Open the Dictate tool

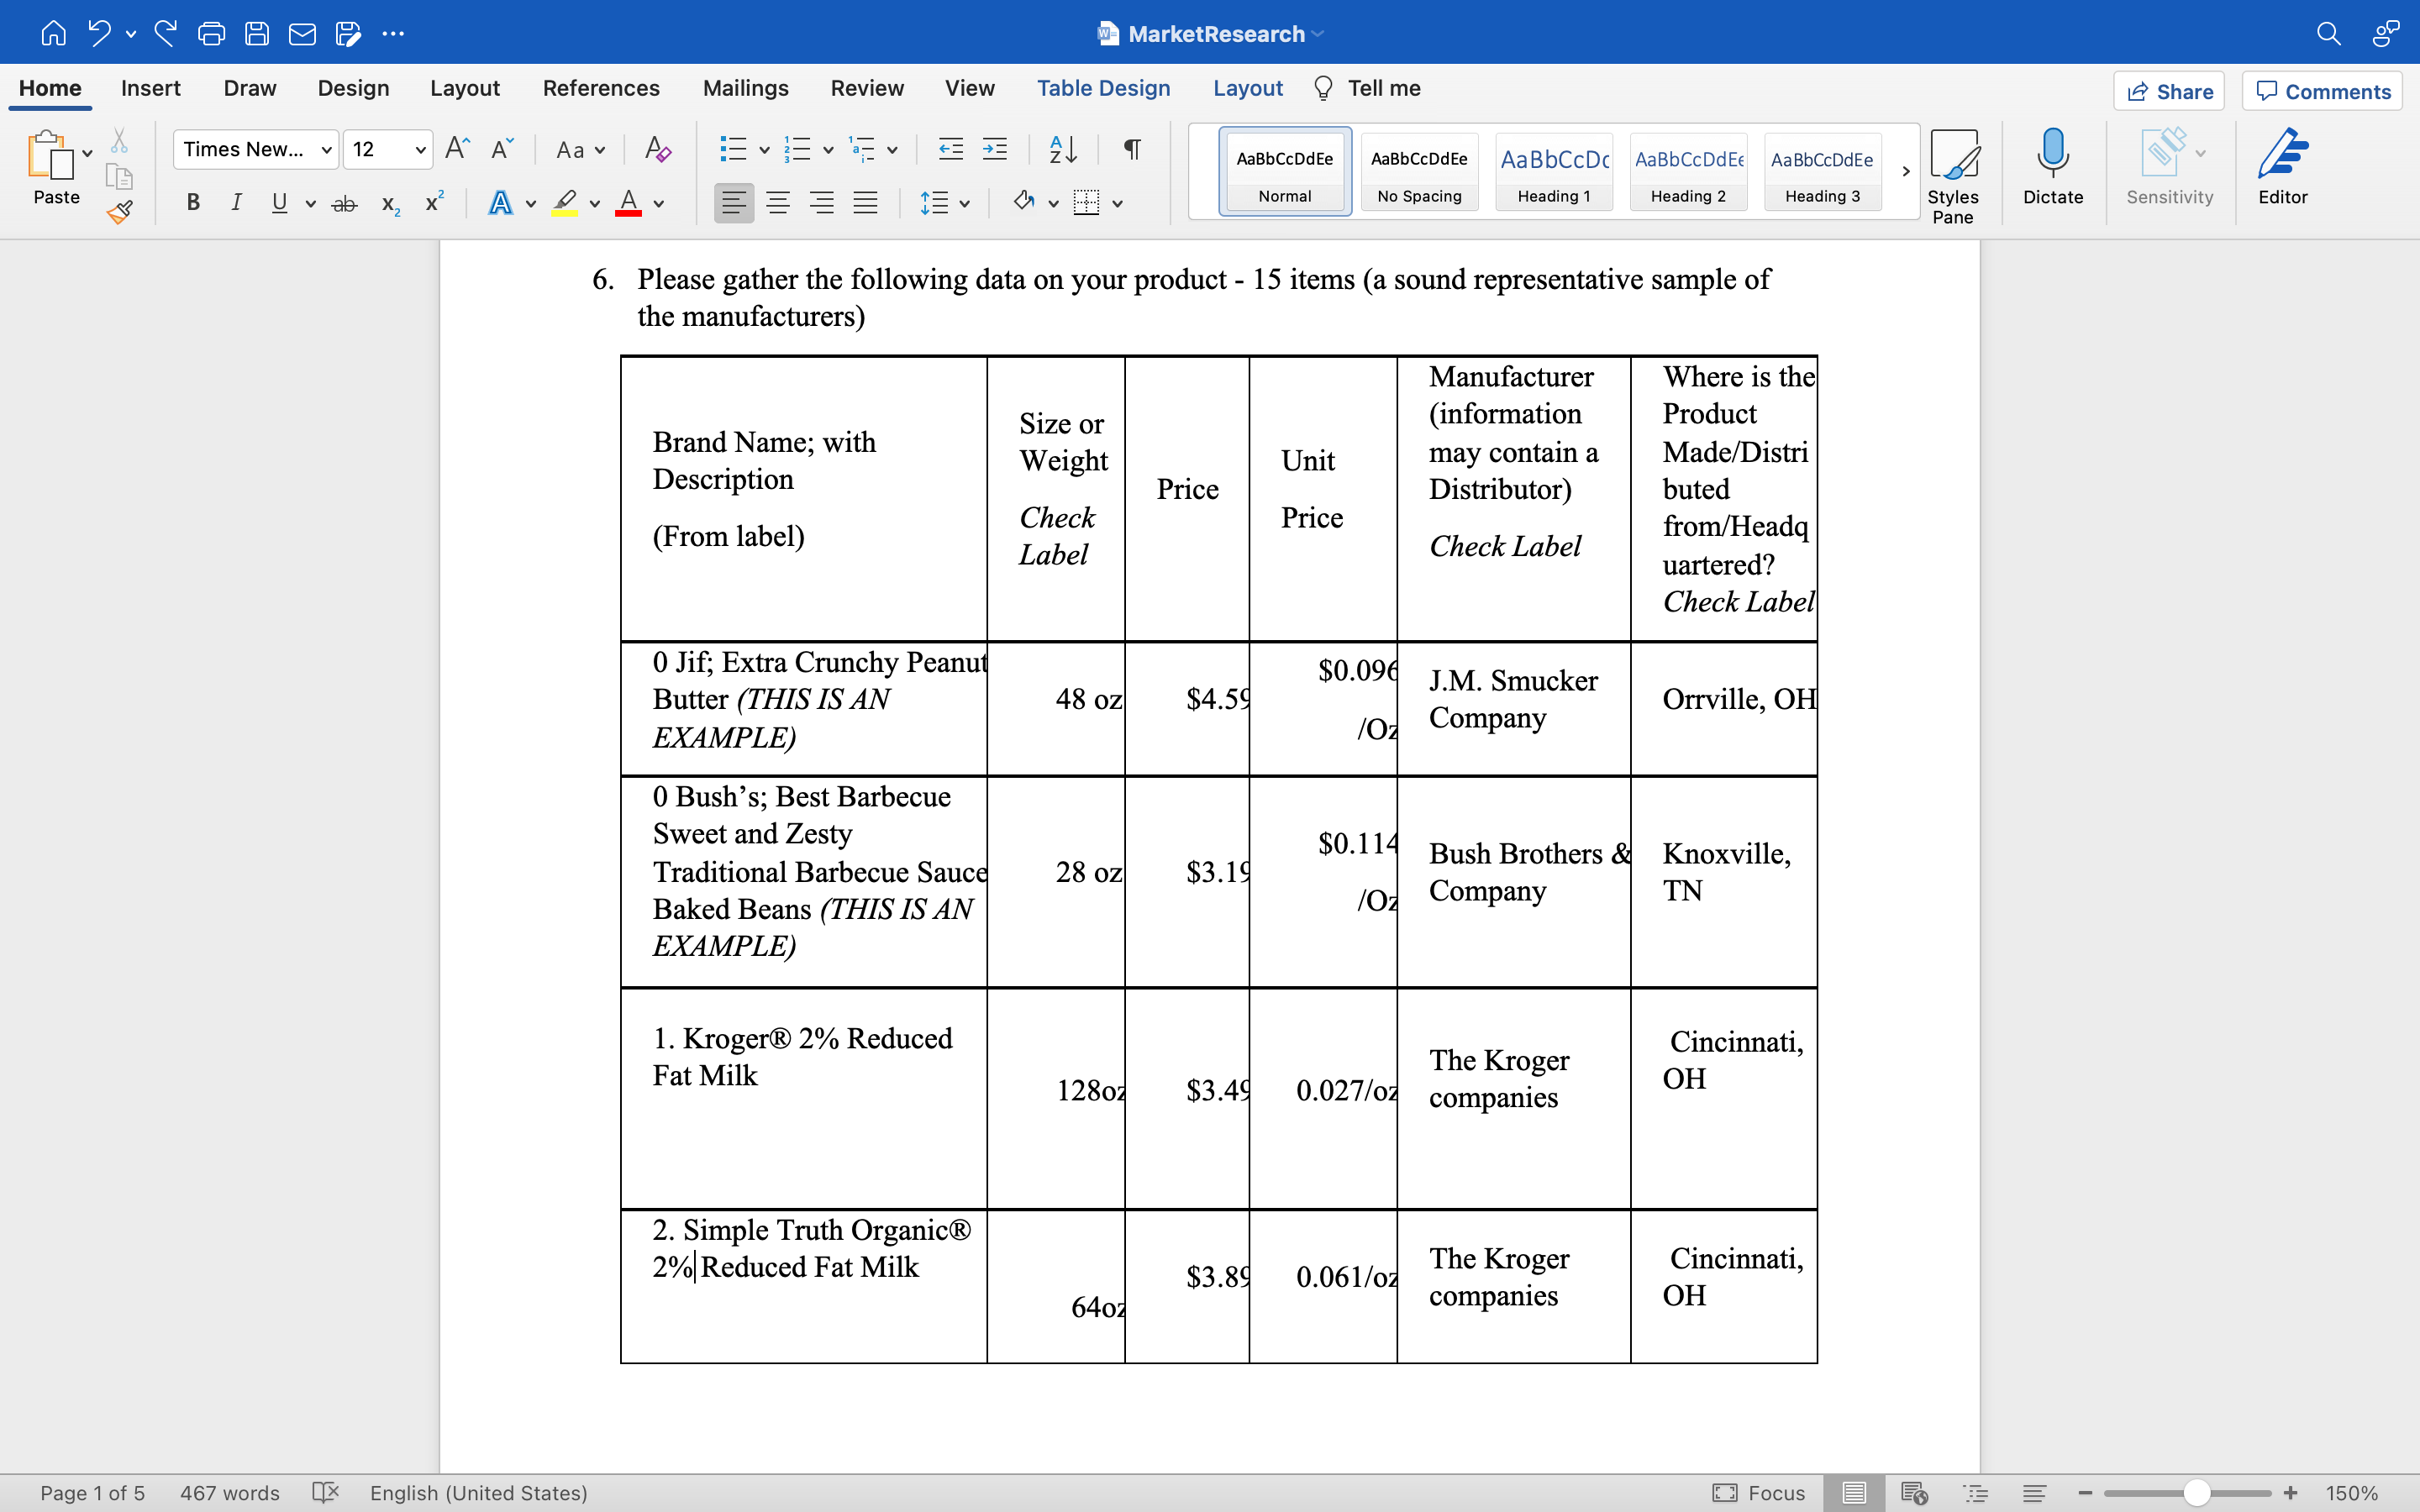[x=2053, y=170]
